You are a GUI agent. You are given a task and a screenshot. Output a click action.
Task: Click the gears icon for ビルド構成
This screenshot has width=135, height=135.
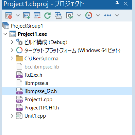tap(19, 42)
